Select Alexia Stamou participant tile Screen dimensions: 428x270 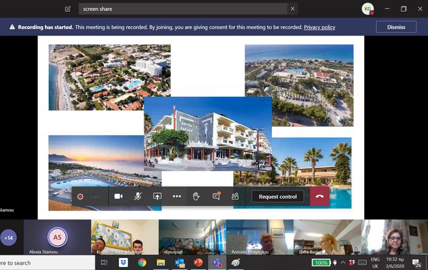58,237
